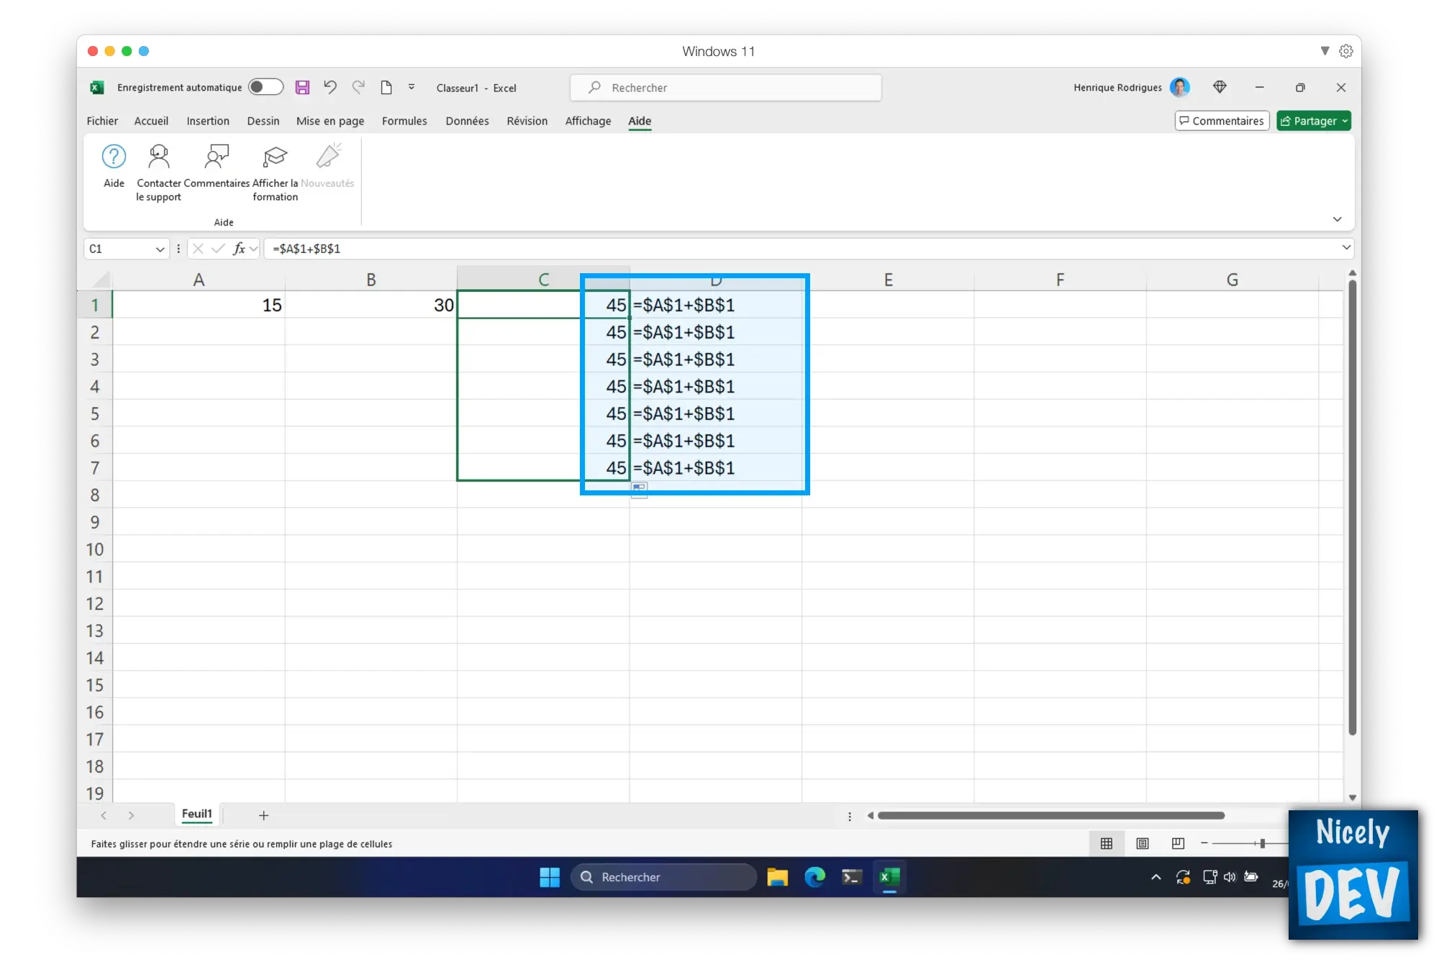Switch to Page Break preview icon

coord(1178,843)
